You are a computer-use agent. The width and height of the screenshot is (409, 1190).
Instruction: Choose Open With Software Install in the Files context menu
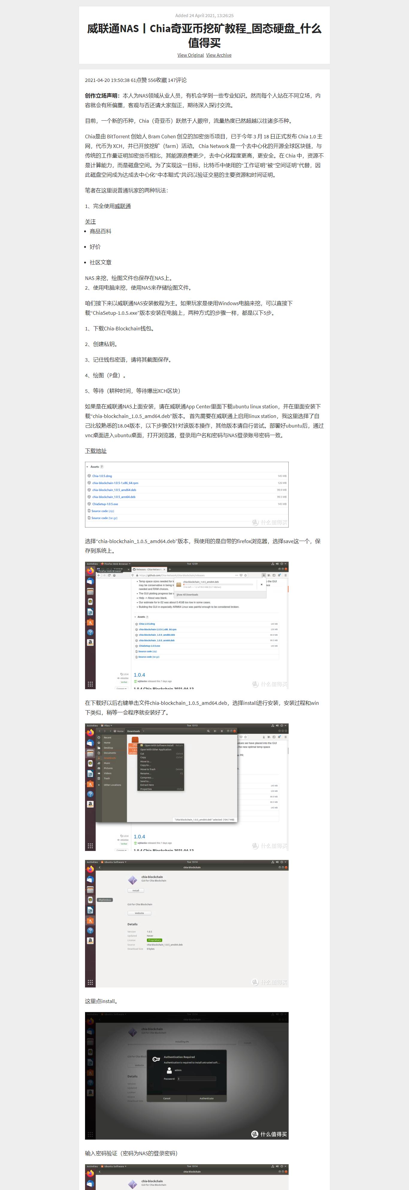pyautogui.click(x=161, y=746)
